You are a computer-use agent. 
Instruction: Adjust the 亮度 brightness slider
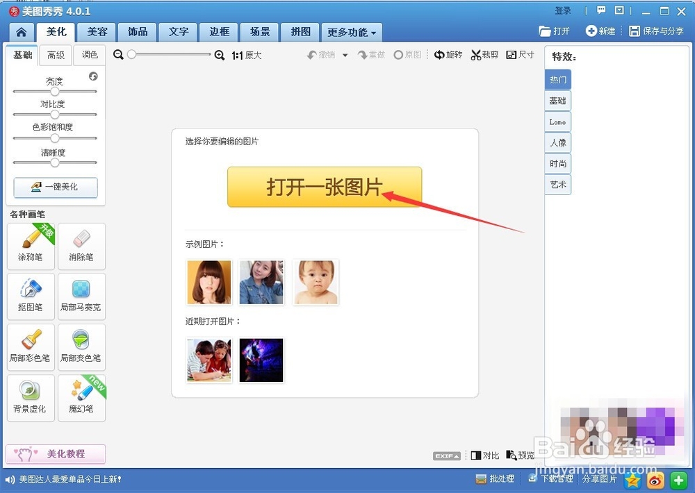pos(55,90)
